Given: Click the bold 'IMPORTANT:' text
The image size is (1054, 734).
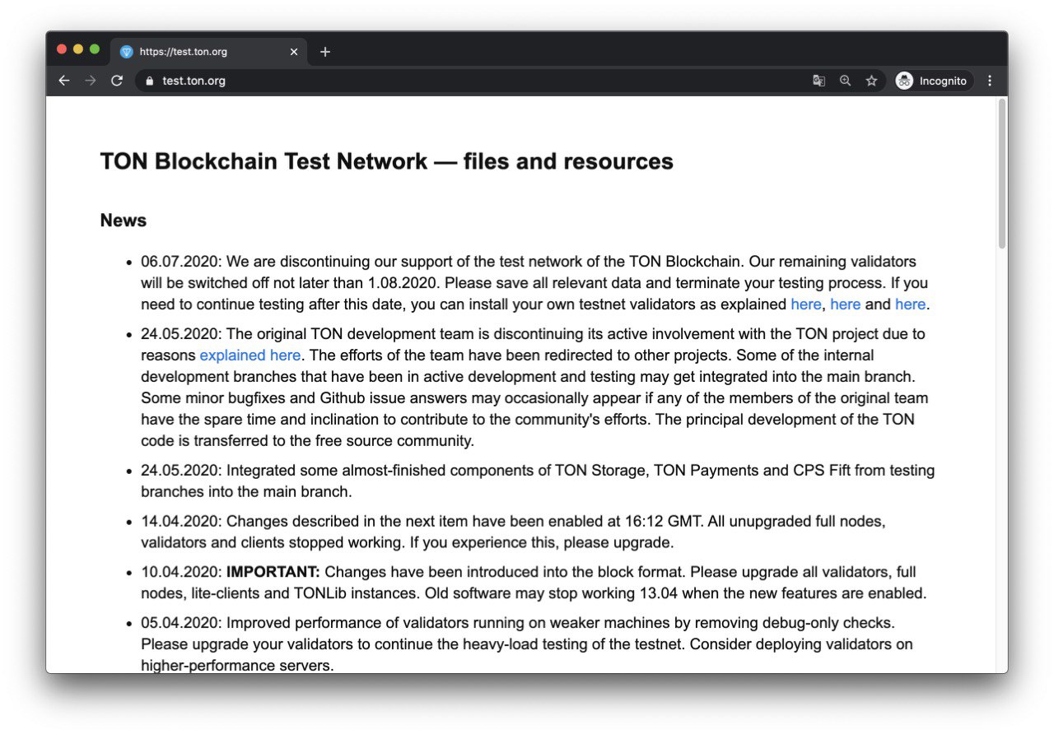Looking at the screenshot, I should pyautogui.click(x=273, y=572).
